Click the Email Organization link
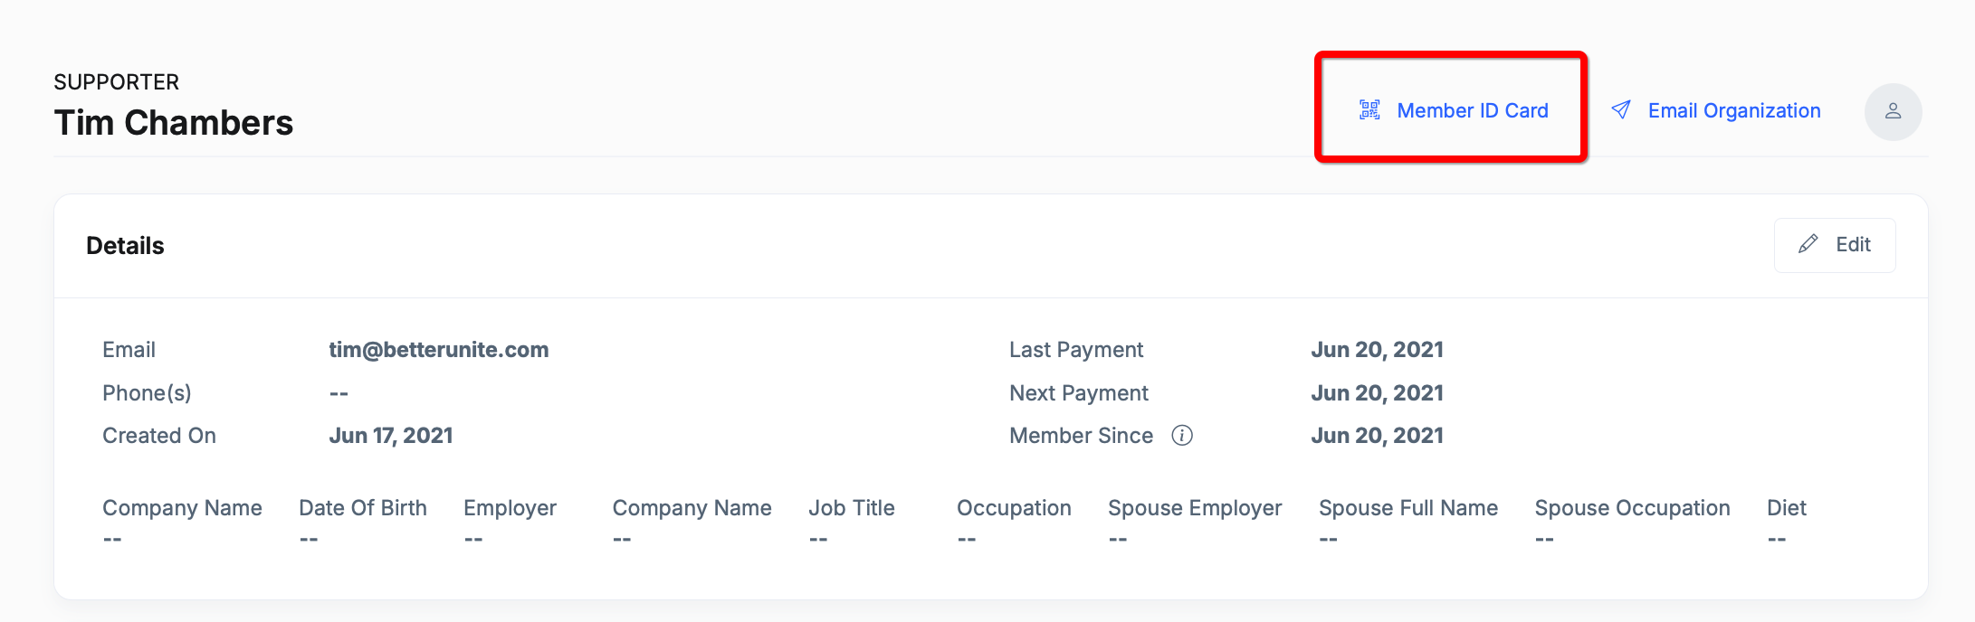 [1733, 110]
